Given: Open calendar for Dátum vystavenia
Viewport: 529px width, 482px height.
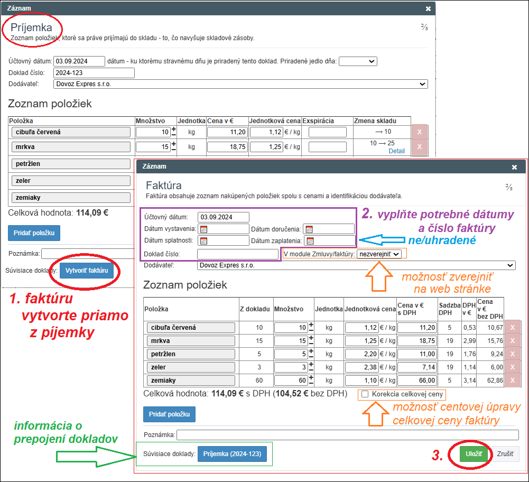Looking at the screenshot, I should (204, 229).
